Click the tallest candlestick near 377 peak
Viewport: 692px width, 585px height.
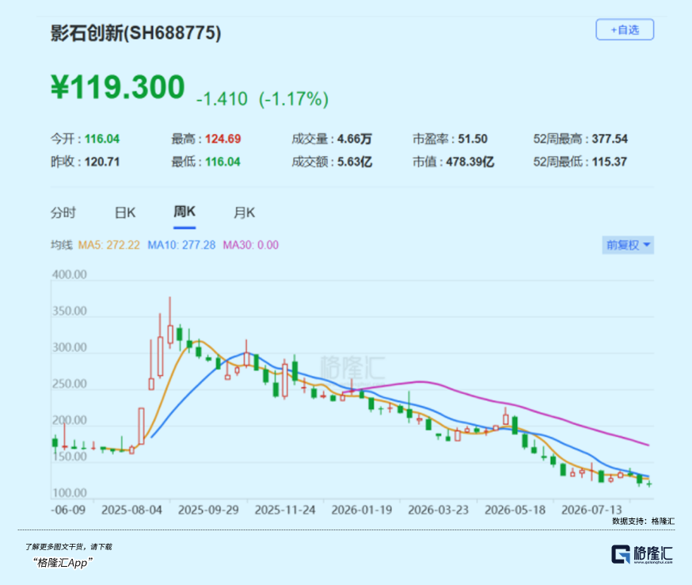click(170, 323)
